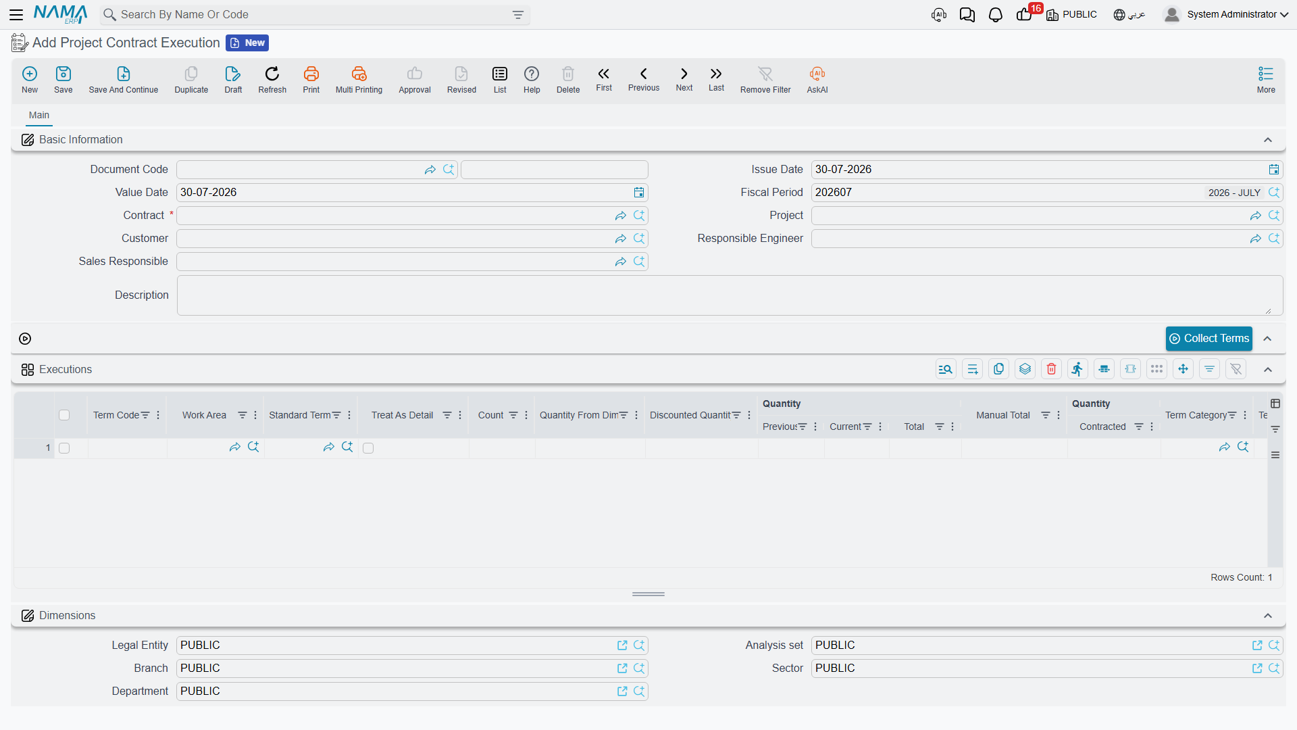Click the Contract field lookup search icon
The height and width of the screenshot is (730, 1297).
639,216
